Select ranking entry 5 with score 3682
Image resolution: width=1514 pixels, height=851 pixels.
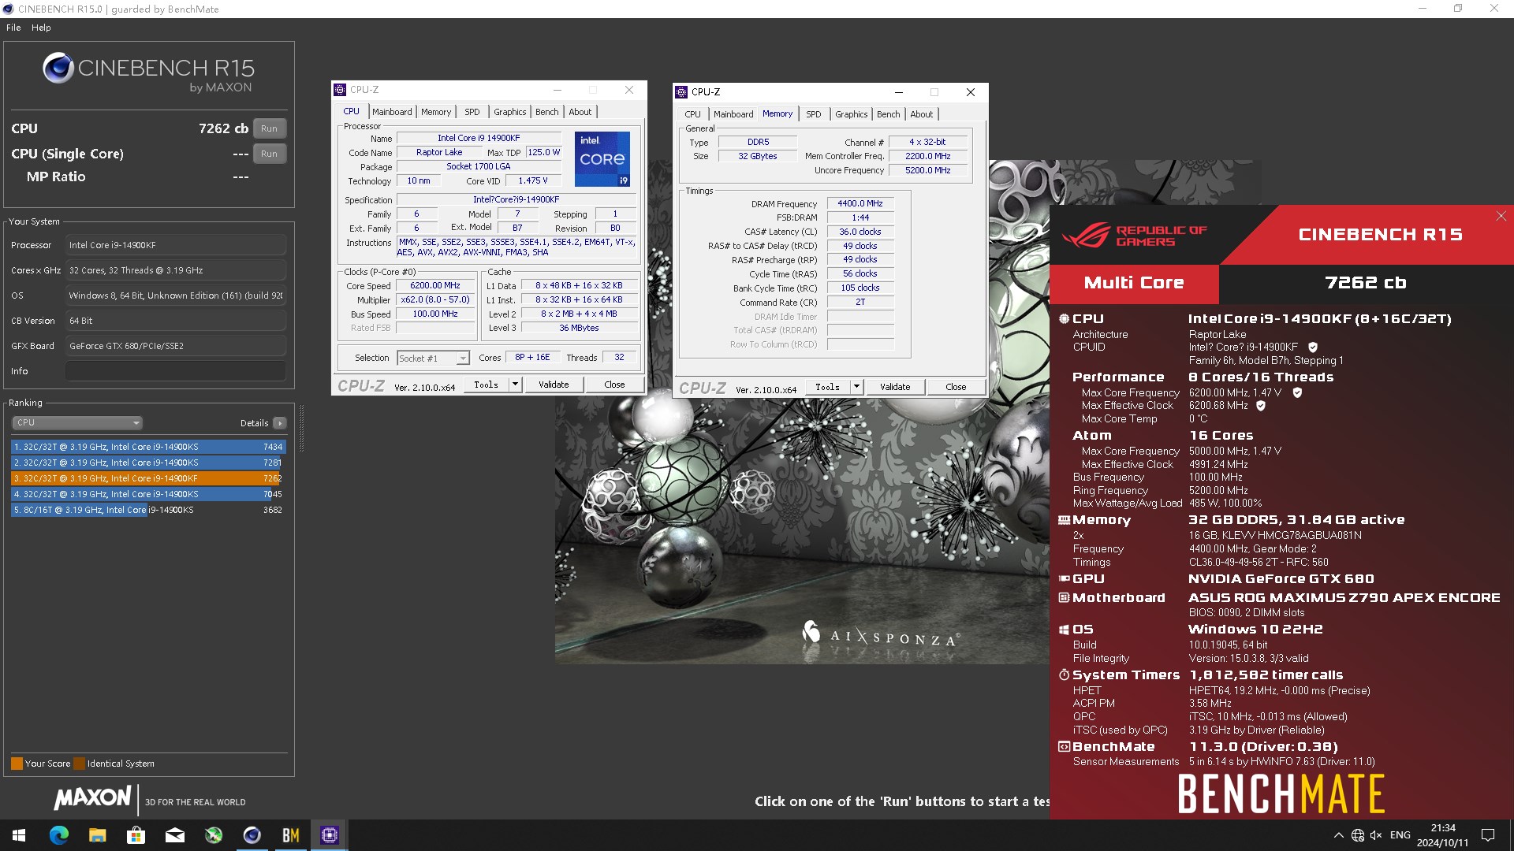148,510
